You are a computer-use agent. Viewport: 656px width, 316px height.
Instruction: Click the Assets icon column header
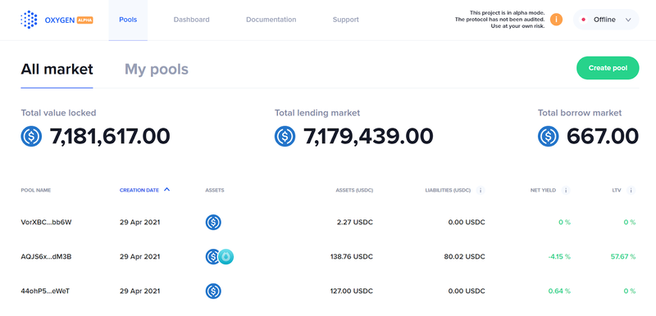pos(215,191)
